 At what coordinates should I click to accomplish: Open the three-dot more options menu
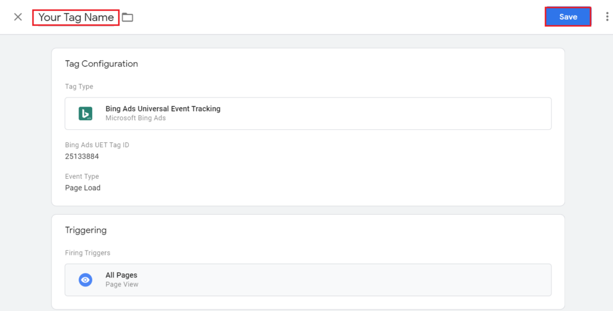[607, 17]
